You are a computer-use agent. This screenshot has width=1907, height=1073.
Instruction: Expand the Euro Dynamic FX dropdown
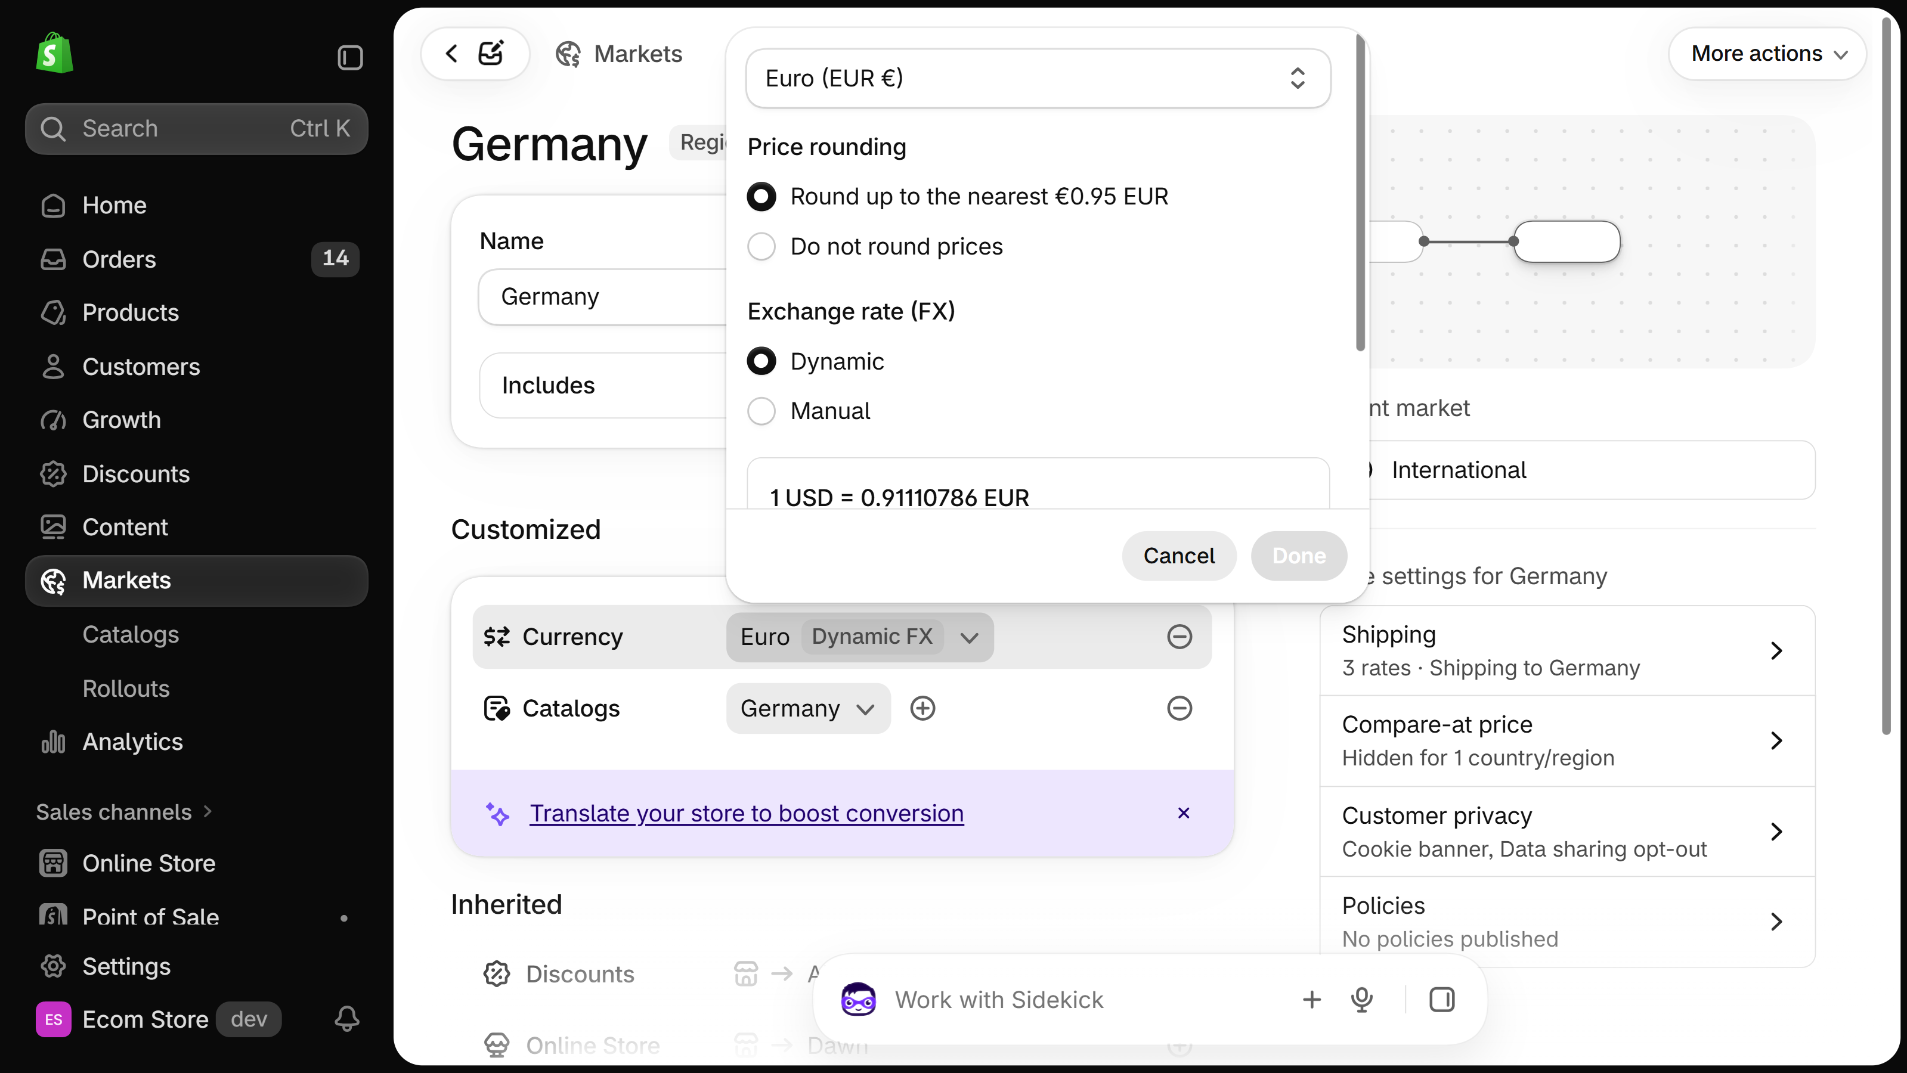[x=859, y=637]
